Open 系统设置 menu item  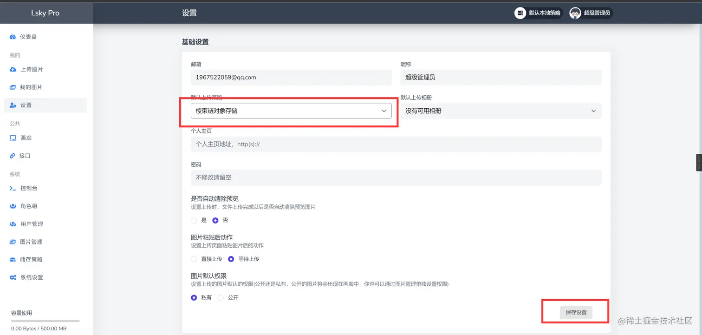click(45, 277)
